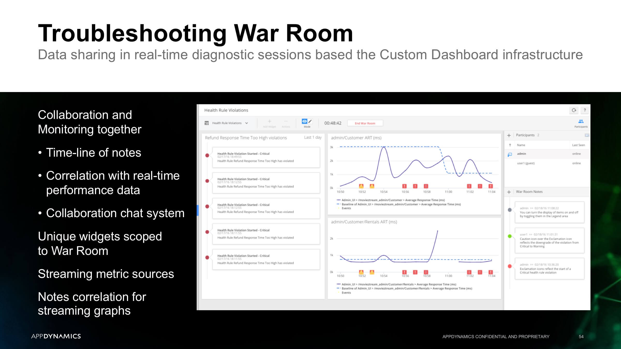Toggle Admin_UI Customer/Rentals Average Response Time legend
The height and width of the screenshot is (349, 621).
click(x=396, y=284)
